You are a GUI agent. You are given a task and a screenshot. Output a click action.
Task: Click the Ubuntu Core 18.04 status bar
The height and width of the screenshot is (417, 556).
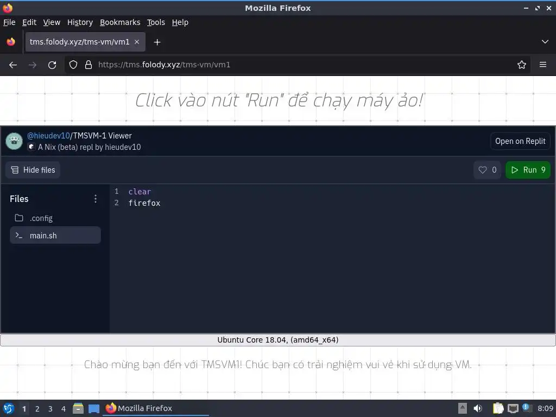(278, 340)
